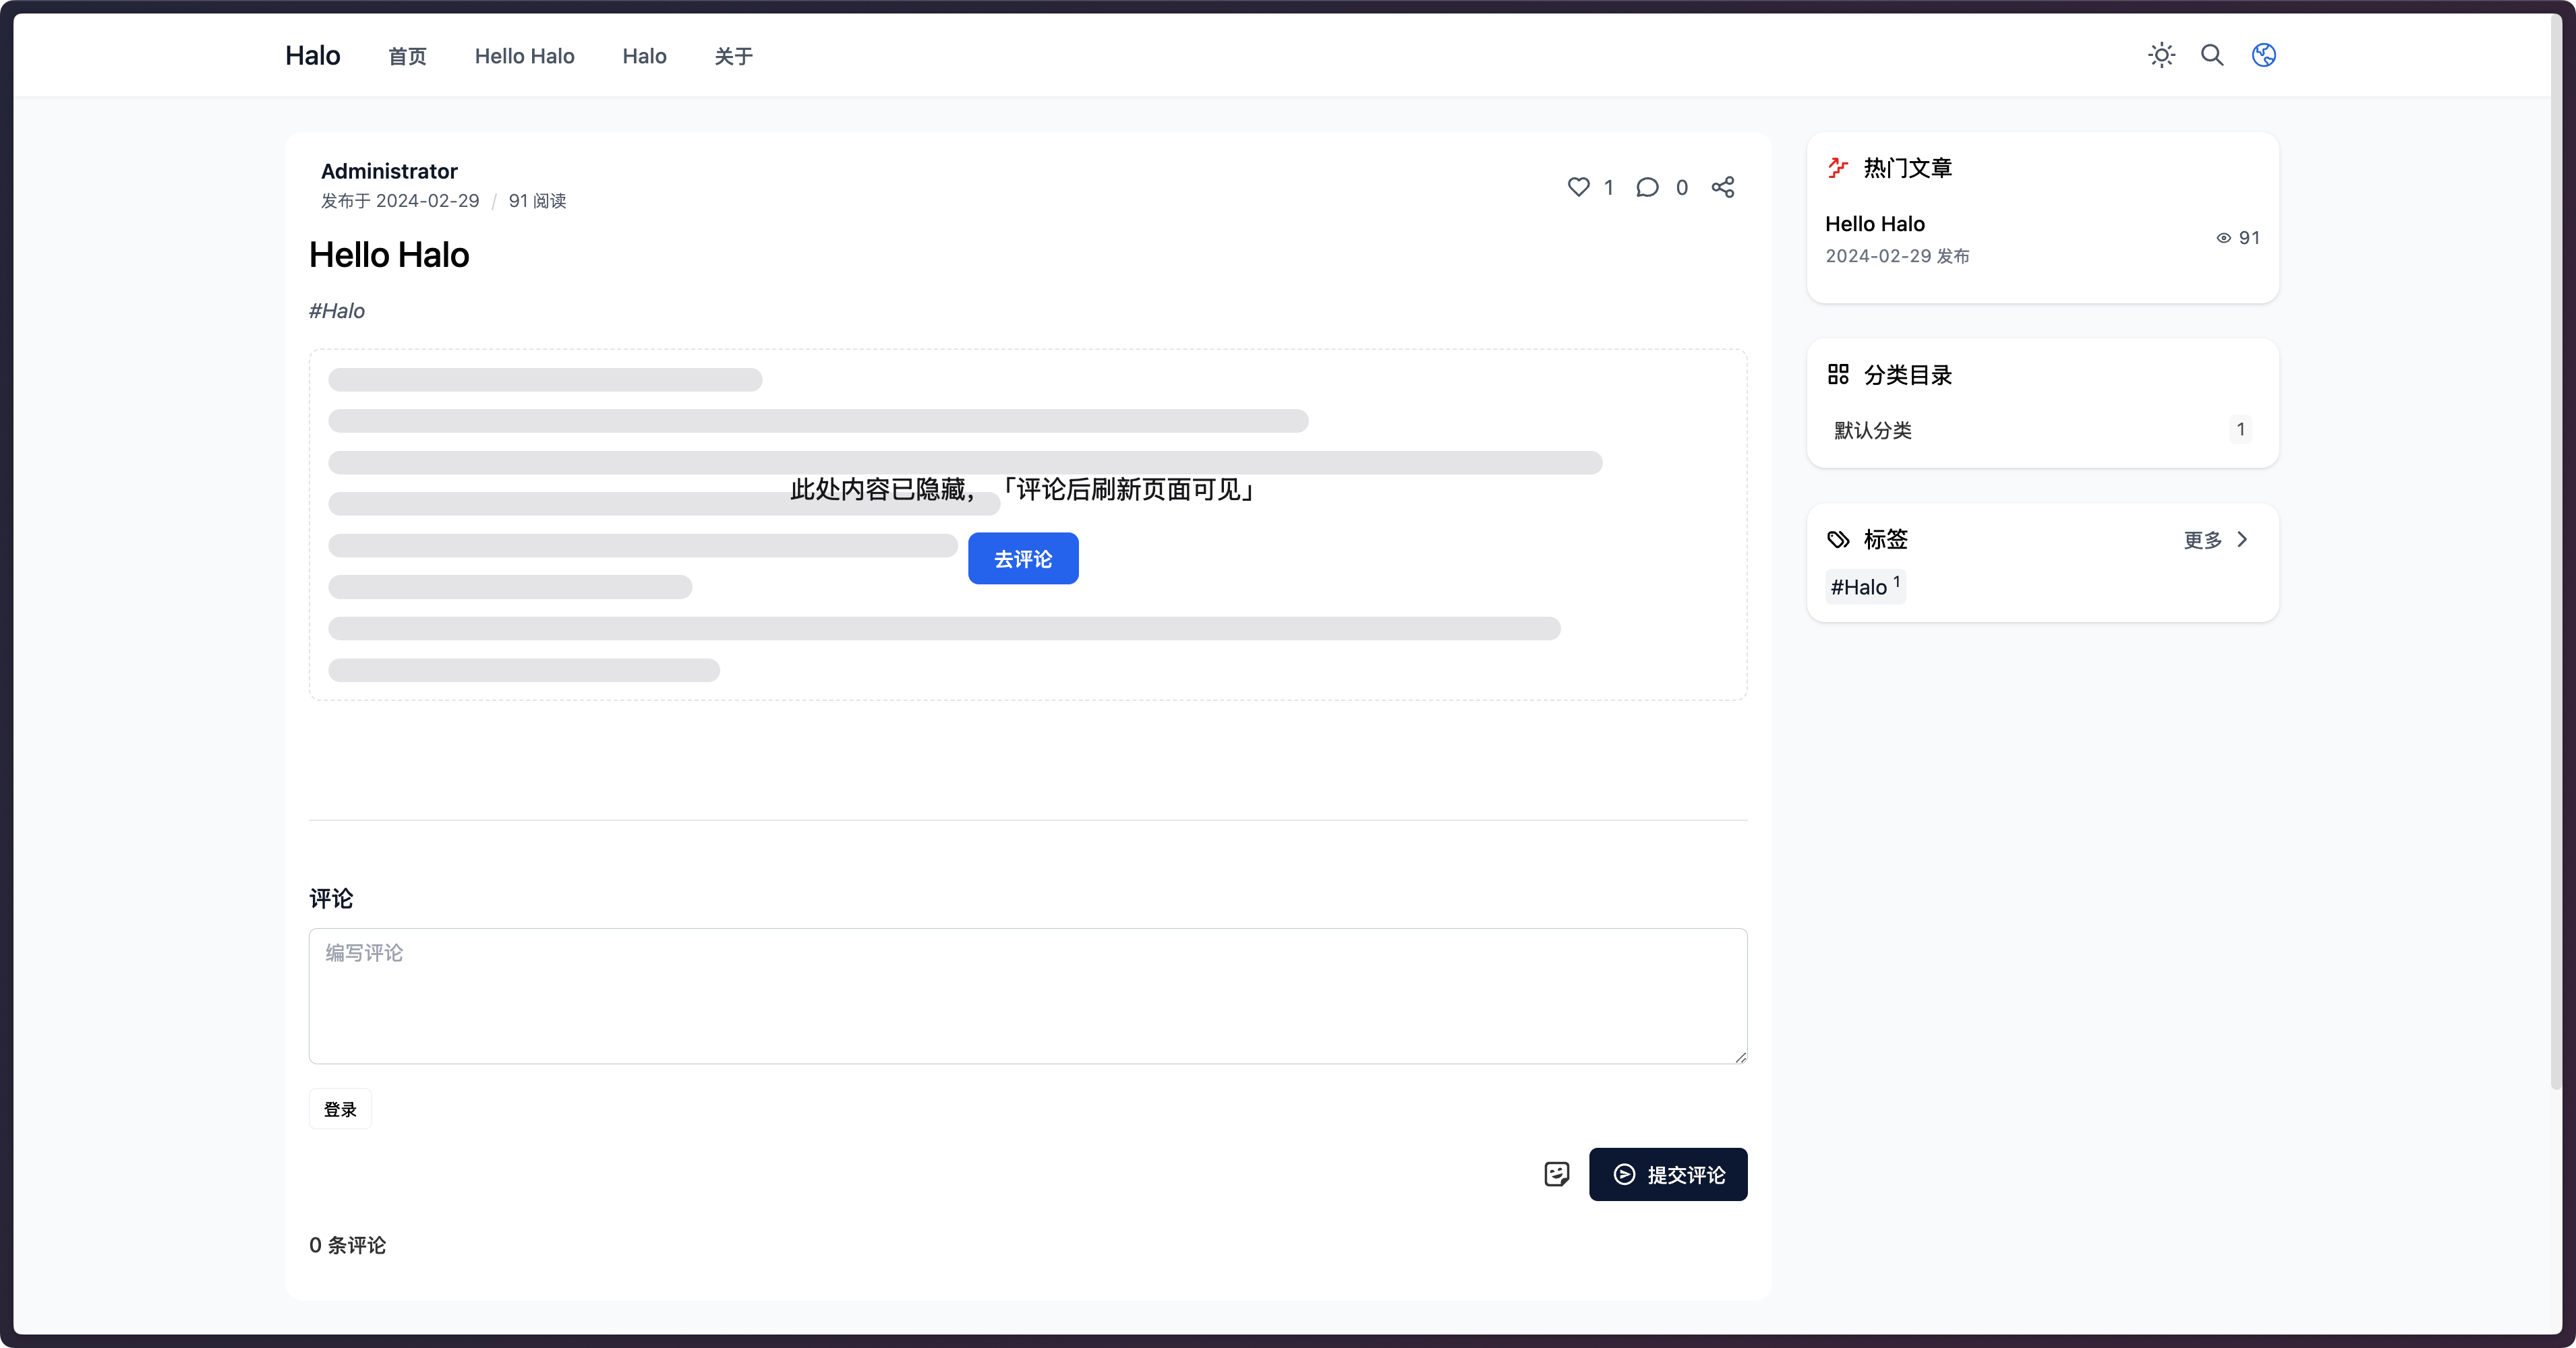
Task: Toggle the light/dark theme sun icon
Action: click(x=2161, y=55)
